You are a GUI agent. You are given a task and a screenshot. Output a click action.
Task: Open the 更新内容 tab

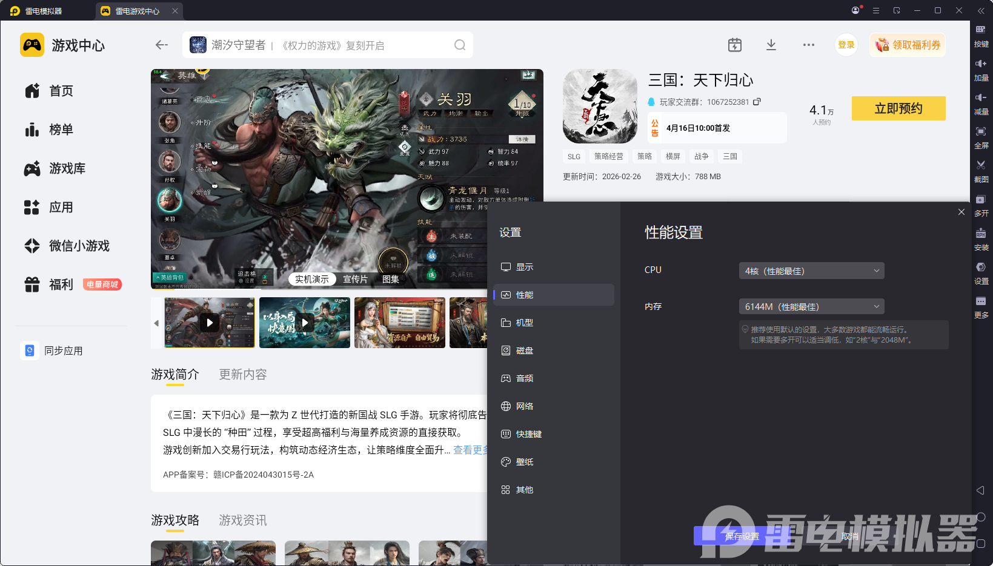pos(243,375)
